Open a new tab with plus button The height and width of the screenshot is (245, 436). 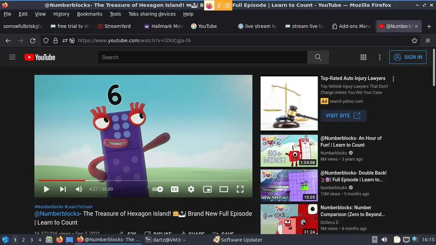click(x=429, y=26)
